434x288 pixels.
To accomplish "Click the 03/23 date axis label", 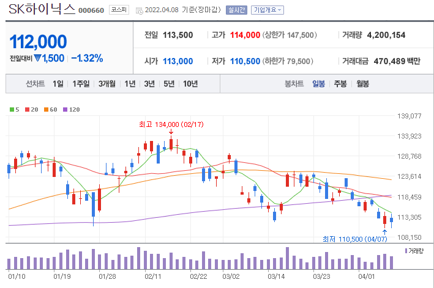I will click(321, 276).
